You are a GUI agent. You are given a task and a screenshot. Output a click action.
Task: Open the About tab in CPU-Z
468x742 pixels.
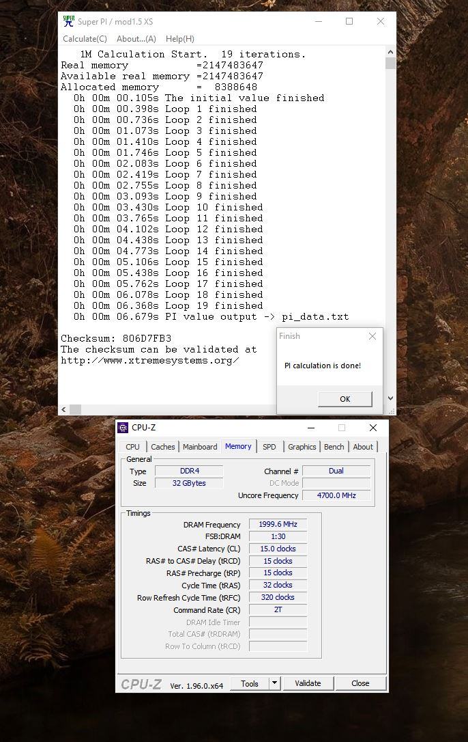coord(363,447)
